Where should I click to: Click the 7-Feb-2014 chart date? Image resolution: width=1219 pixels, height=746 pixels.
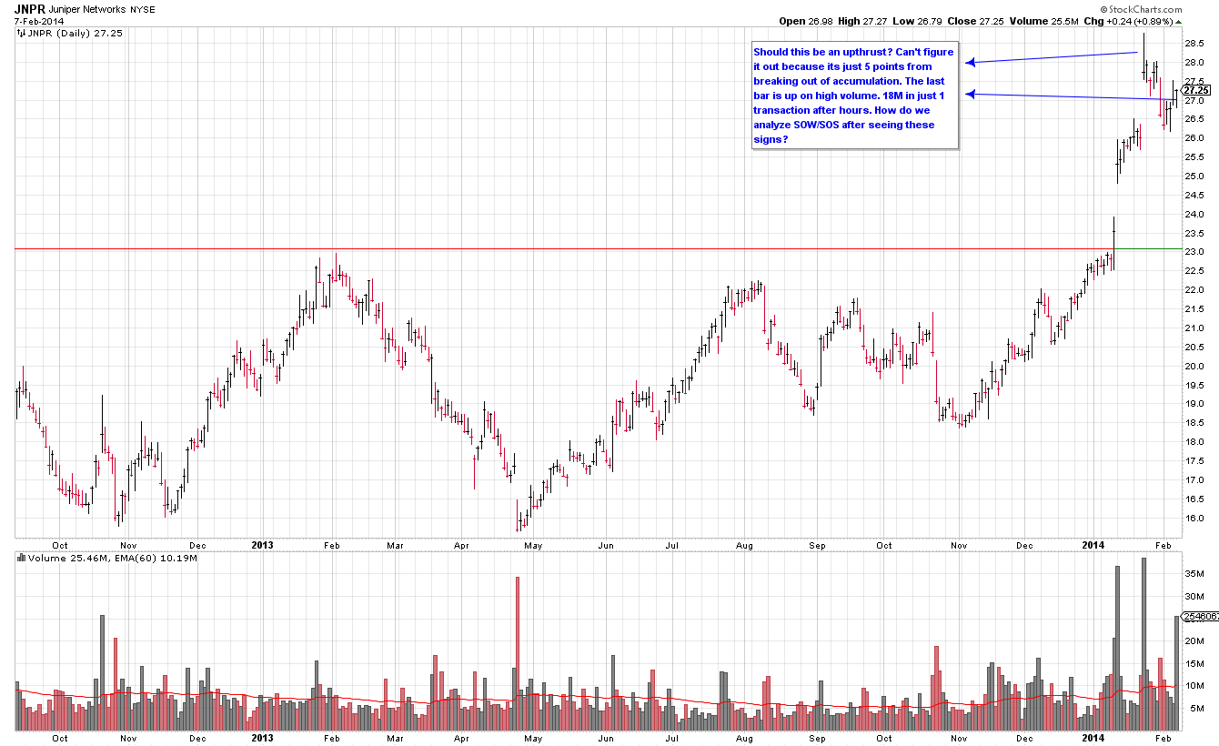39,22
